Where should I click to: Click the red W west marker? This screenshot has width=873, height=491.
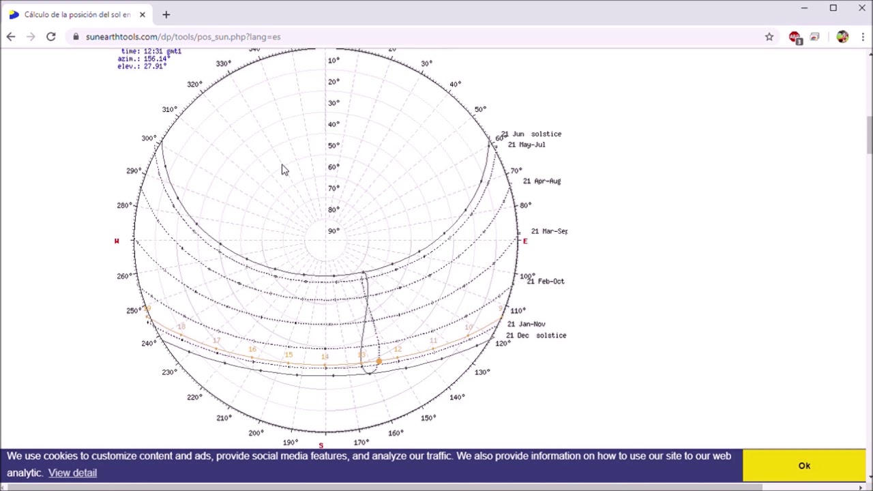click(x=117, y=241)
